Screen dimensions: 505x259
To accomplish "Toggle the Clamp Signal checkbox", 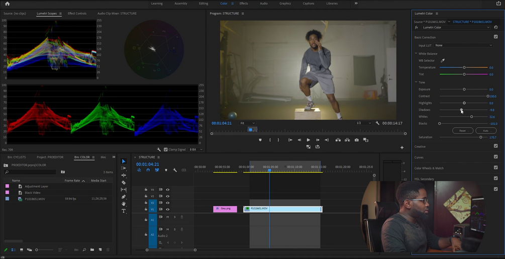I will (166, 149).
